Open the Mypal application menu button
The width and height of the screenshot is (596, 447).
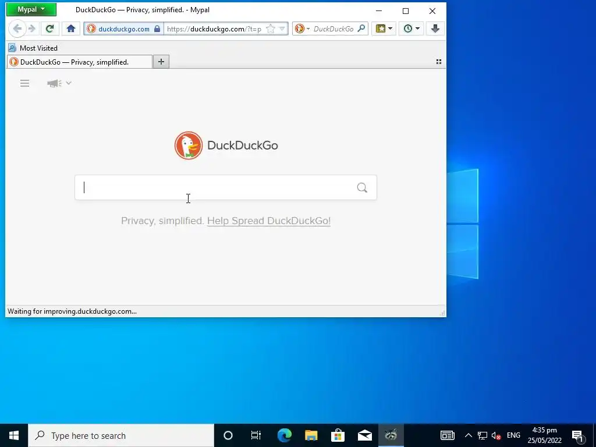click(x=31, y=9)
